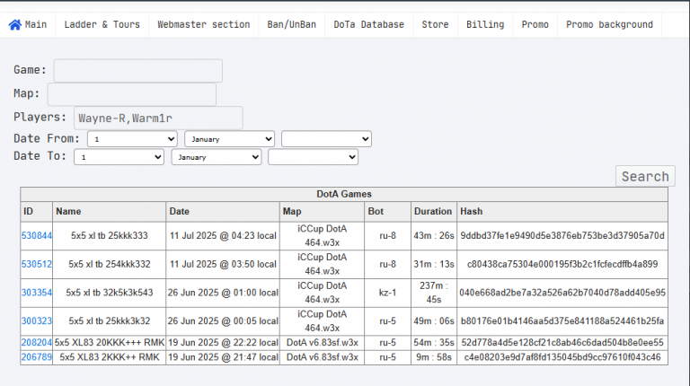Click hash starting with b80176e01b4146
The height and width of the screenshot is (386, 690).
coord(562,321)
